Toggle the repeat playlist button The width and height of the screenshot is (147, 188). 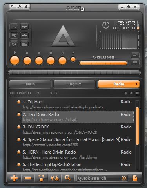tap(14, 44)
